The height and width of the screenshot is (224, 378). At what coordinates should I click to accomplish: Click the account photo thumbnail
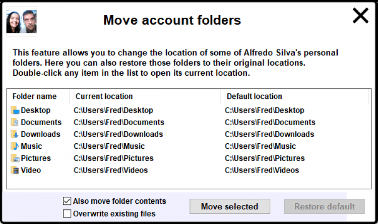[x=21, y=21]
